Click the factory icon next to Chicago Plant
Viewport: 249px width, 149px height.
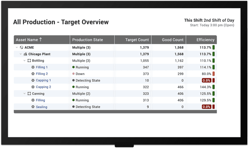[x=25, y=54]
